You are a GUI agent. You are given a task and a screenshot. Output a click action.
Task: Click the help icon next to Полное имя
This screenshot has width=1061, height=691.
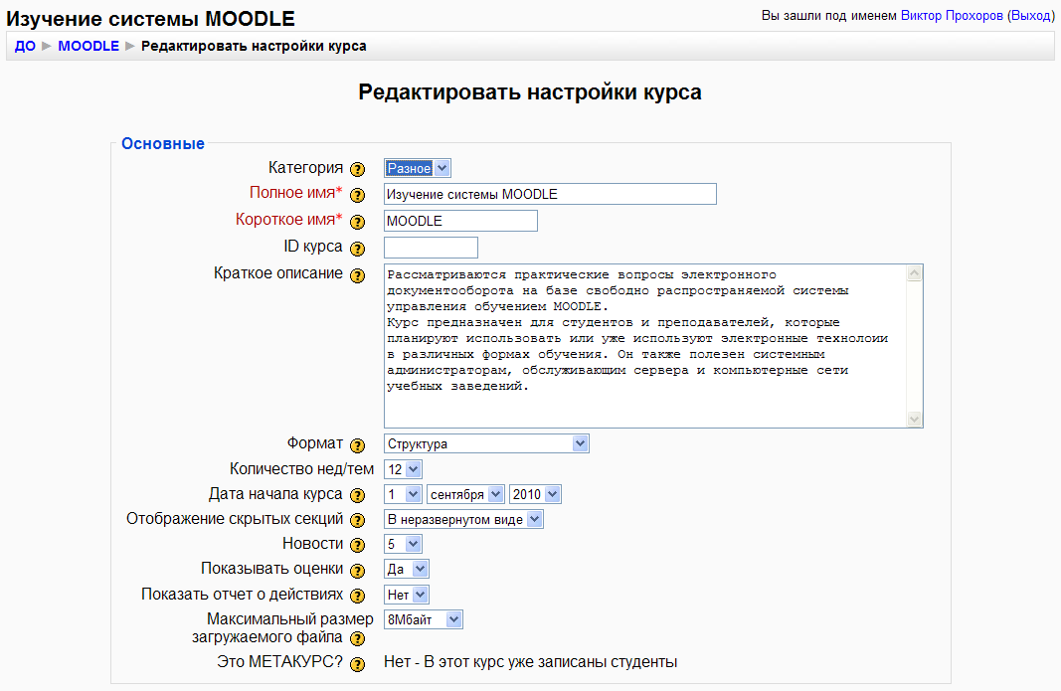tap(357, 193)
